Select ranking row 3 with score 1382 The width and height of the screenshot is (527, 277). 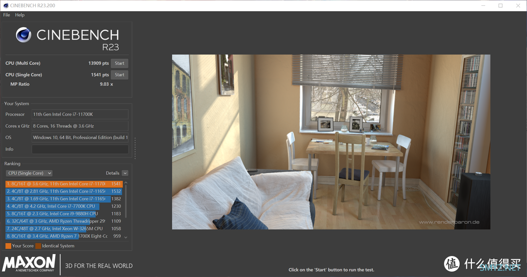pos(64,199)
